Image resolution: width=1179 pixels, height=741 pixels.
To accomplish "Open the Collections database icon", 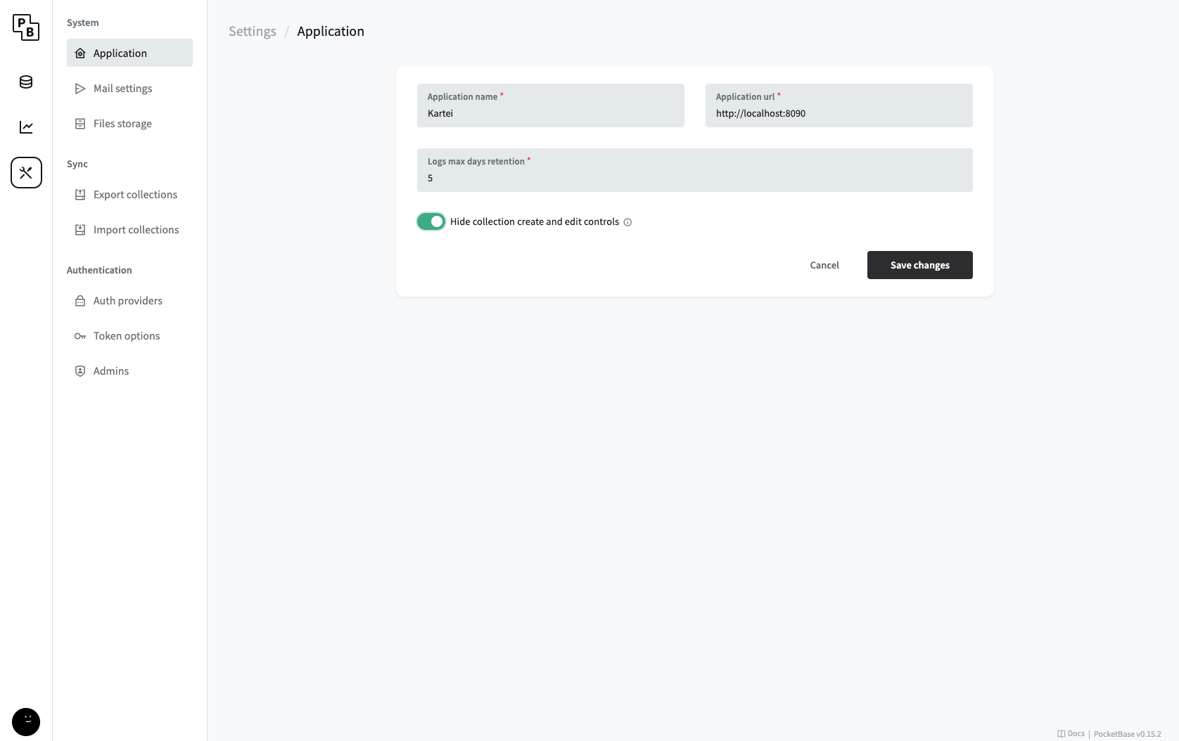I will coord(26,82).
